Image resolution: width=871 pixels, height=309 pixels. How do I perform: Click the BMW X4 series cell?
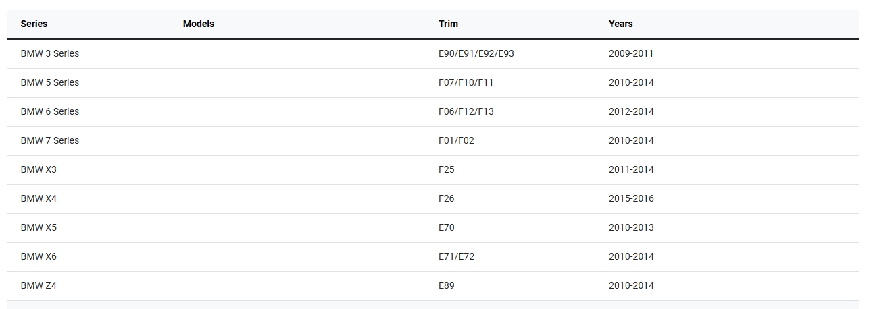point(39,198)
